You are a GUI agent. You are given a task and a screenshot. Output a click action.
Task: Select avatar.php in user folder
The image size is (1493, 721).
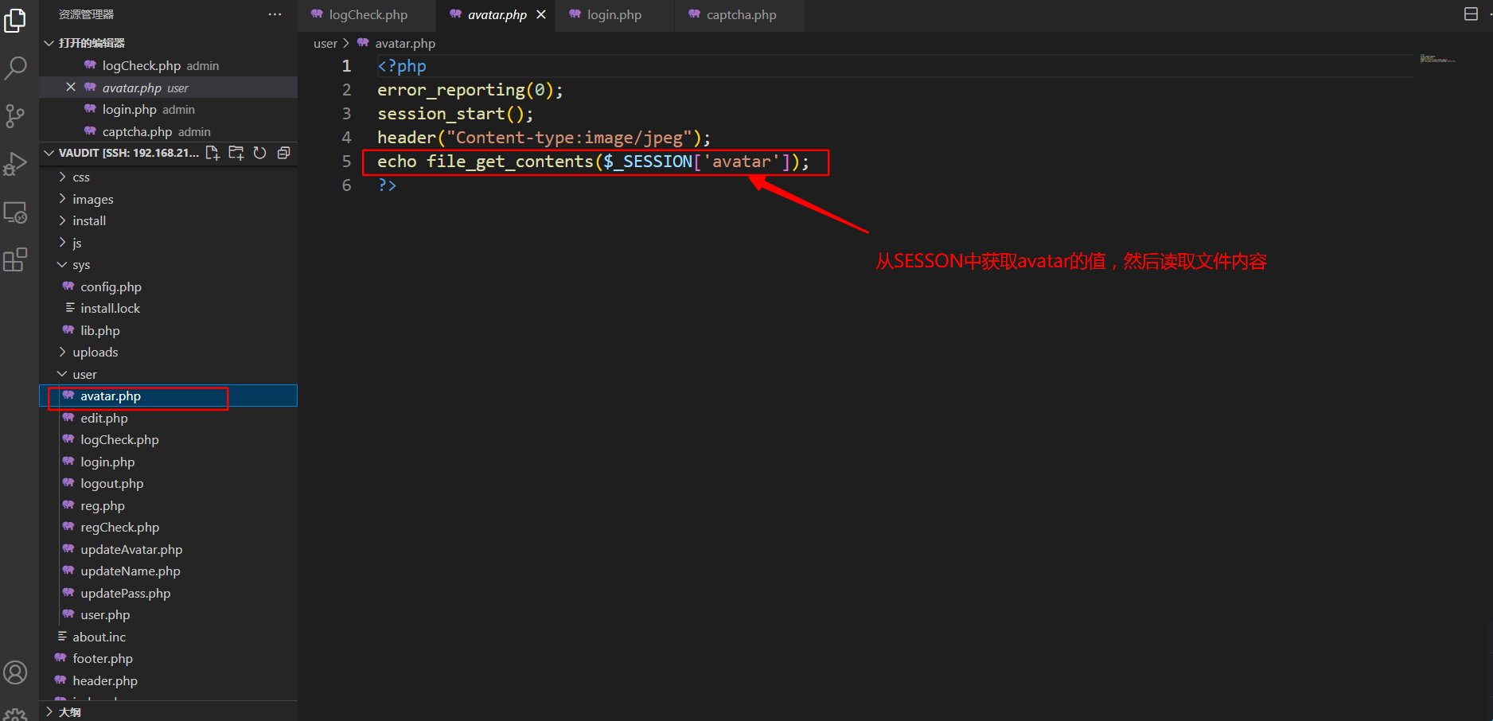168,396
